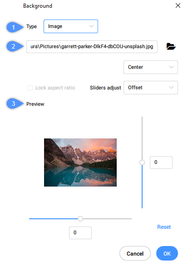The image size is (183, 266).
Task: Click the vertical offset slider handle
Action: [x=142, y=163]
